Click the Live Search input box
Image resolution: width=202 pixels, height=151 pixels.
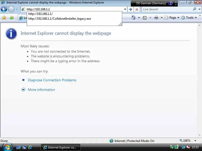pyautogui.click(x=167, y=9)
